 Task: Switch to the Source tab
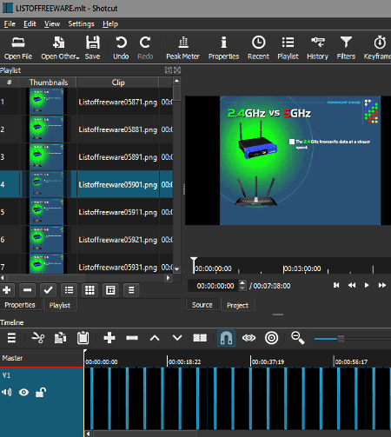[x=202, y=305]
